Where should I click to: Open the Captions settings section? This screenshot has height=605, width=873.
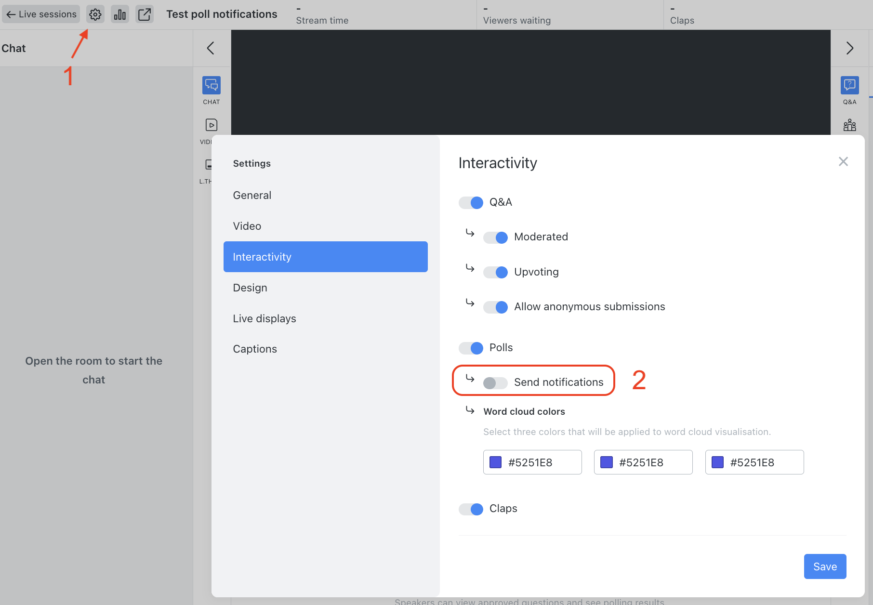coord(326,349)
